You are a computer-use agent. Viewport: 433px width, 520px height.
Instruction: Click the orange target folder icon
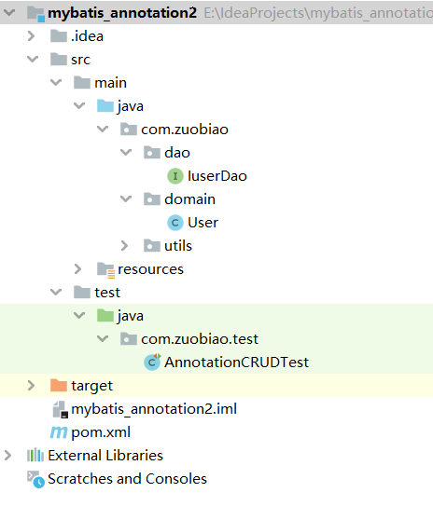(x=59, y=386)
